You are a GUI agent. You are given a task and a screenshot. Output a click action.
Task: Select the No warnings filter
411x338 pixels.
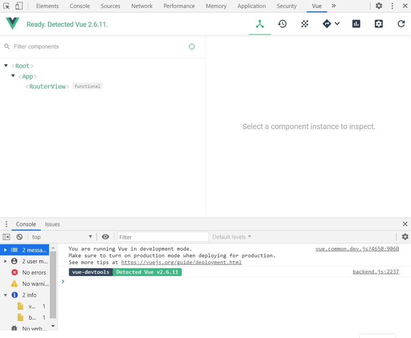click(24, 284)
